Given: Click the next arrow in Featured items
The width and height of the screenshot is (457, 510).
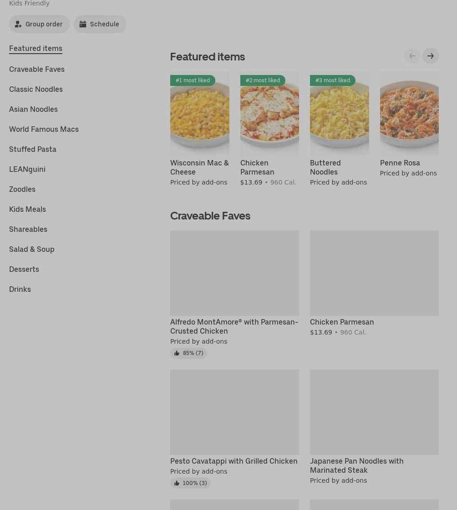Looking at the screenshot, I should pyautogui.click(x=430, y=56).
